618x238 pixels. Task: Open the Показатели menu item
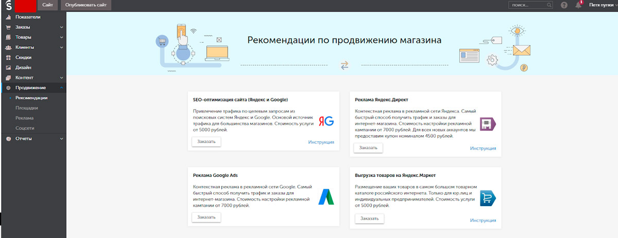coord(28,17)
